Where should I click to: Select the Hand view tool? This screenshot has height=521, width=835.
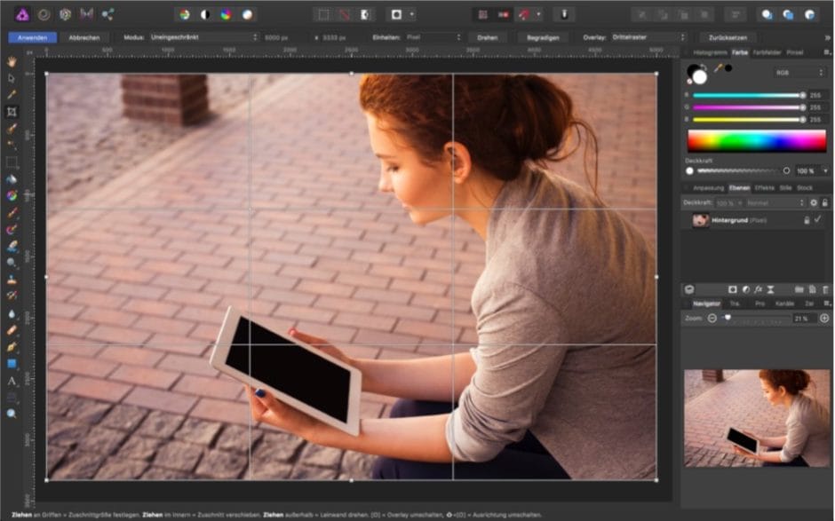tap(12, 61)
